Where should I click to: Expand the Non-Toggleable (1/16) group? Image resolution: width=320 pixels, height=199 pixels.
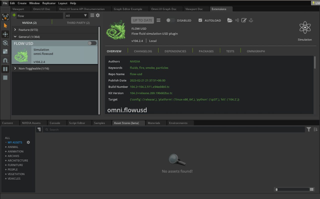15,68
